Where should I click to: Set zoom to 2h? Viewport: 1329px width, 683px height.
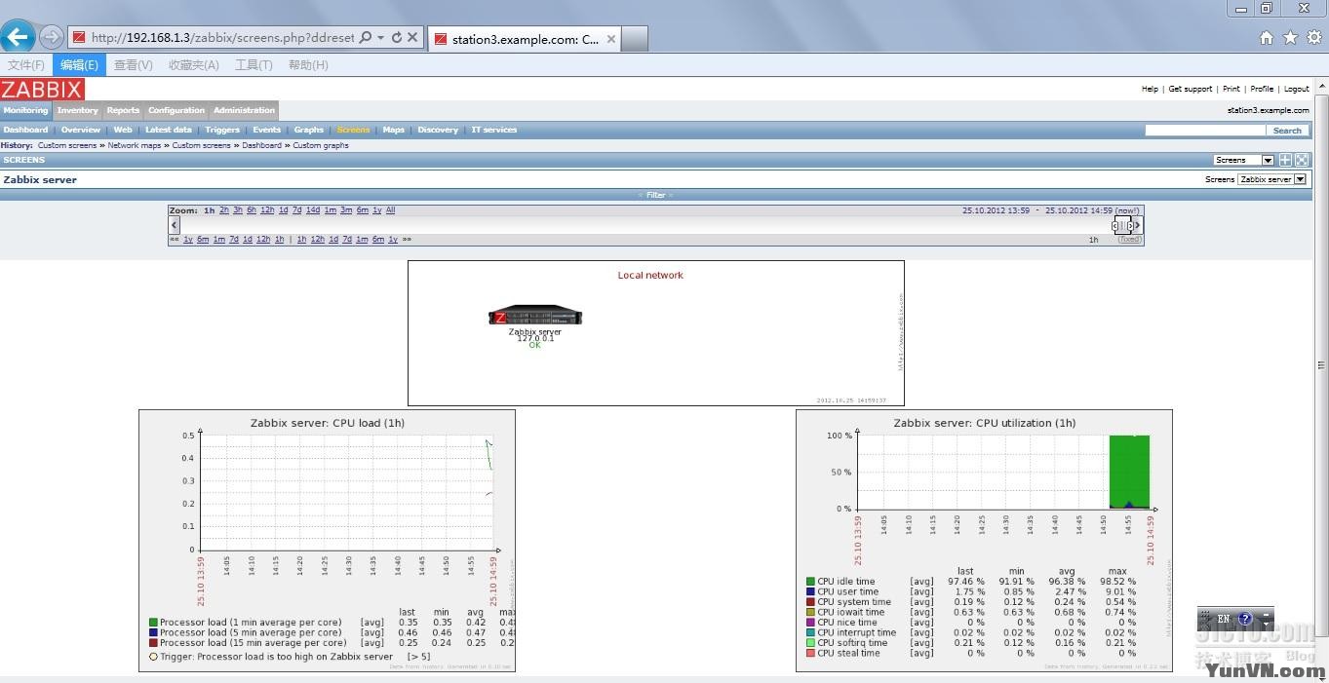click(224, 210)
